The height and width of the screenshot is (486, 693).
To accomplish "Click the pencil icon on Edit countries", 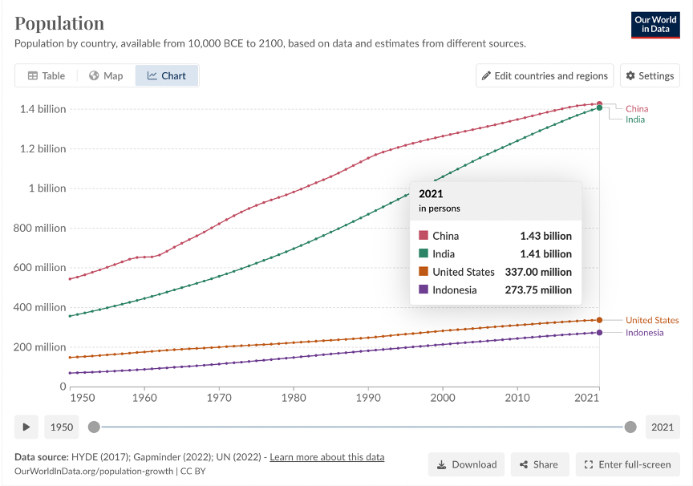I will pyautogui.click(x=486, y=75).
